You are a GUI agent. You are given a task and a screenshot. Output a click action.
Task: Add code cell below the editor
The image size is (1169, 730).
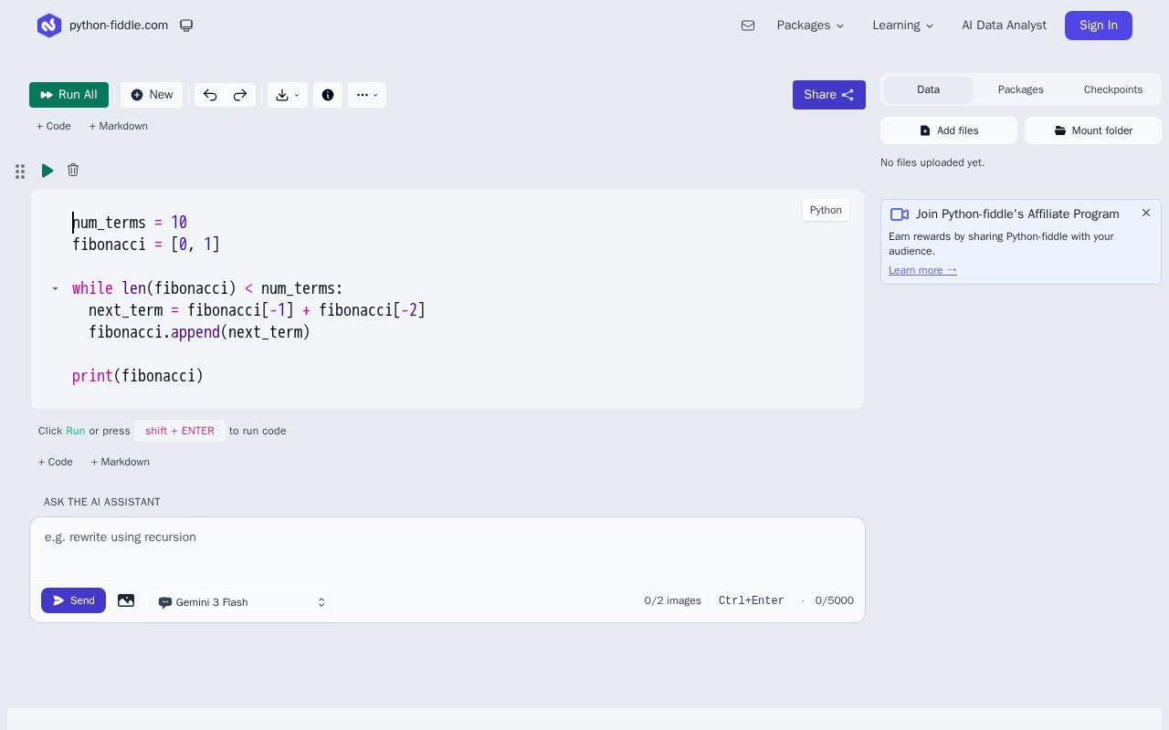56,462
